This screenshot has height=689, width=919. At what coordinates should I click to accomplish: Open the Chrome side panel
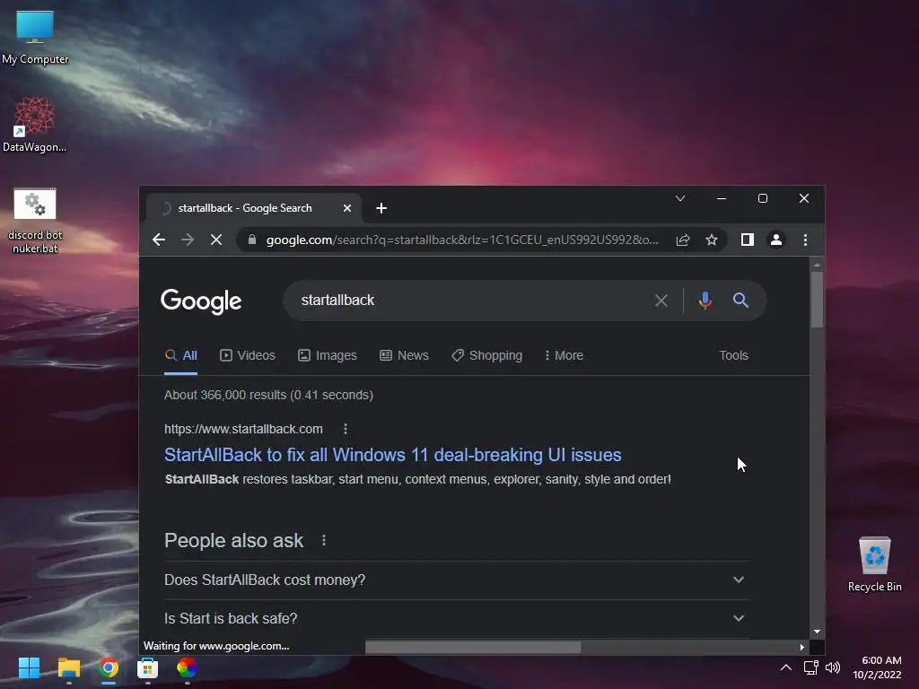(748, 240)
